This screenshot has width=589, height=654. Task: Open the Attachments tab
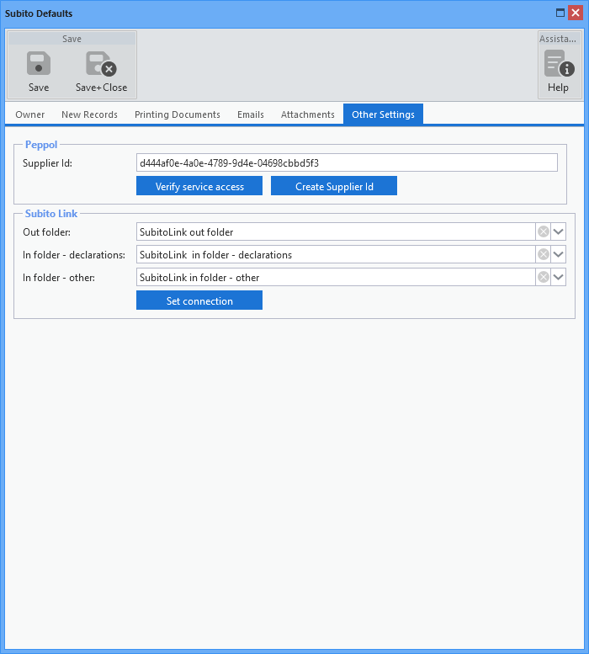pos(308,114)
